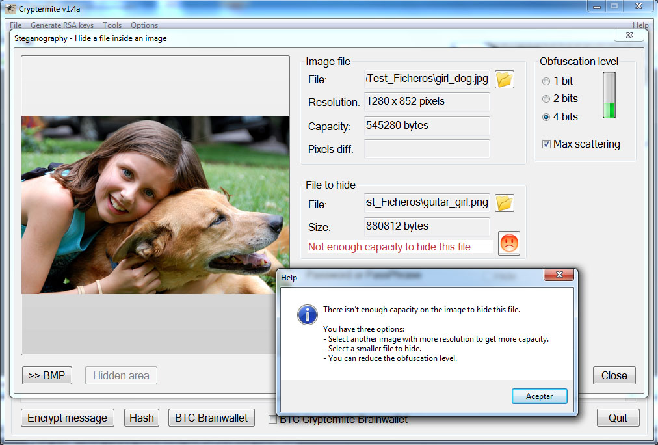
Task: Click the red sad face status icon
Action: pyautogui.click(x=509, y=243)
